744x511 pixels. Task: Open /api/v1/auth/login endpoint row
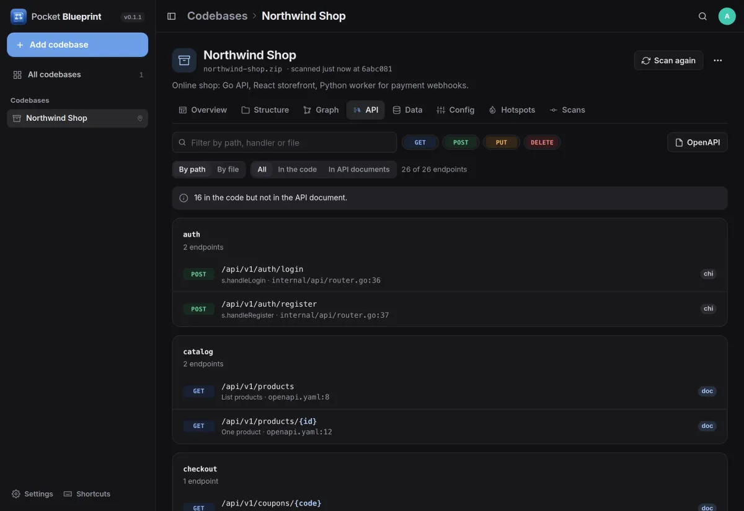pos(449,274)
